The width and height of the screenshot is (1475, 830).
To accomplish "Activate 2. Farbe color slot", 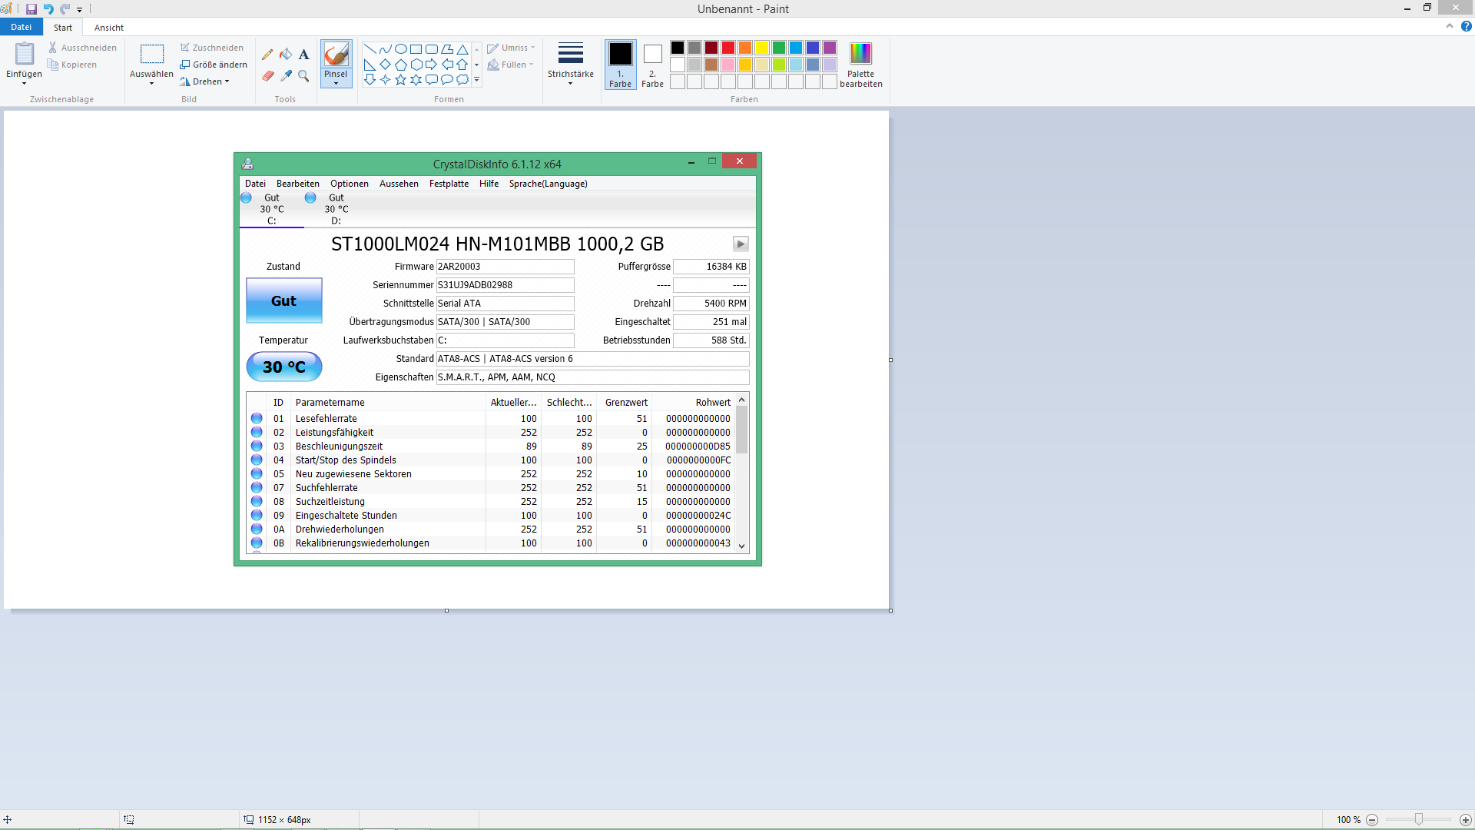I will [652, 65].
